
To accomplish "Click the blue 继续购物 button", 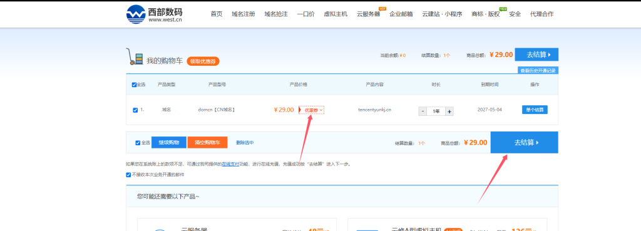I will pos(169,142).
